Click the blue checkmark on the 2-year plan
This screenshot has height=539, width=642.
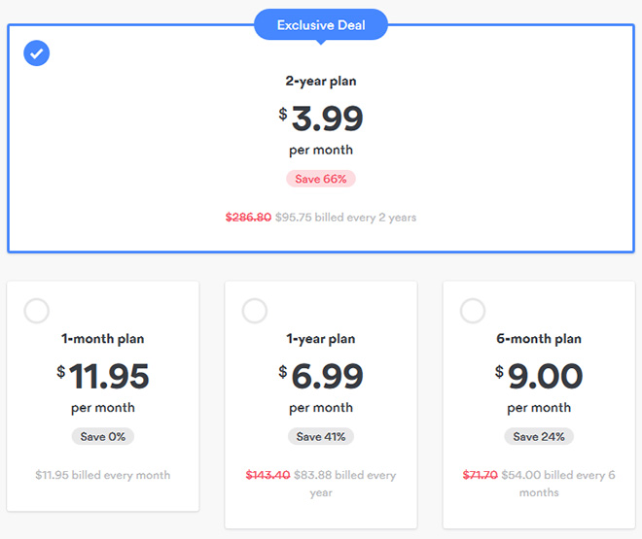point(36,52)
